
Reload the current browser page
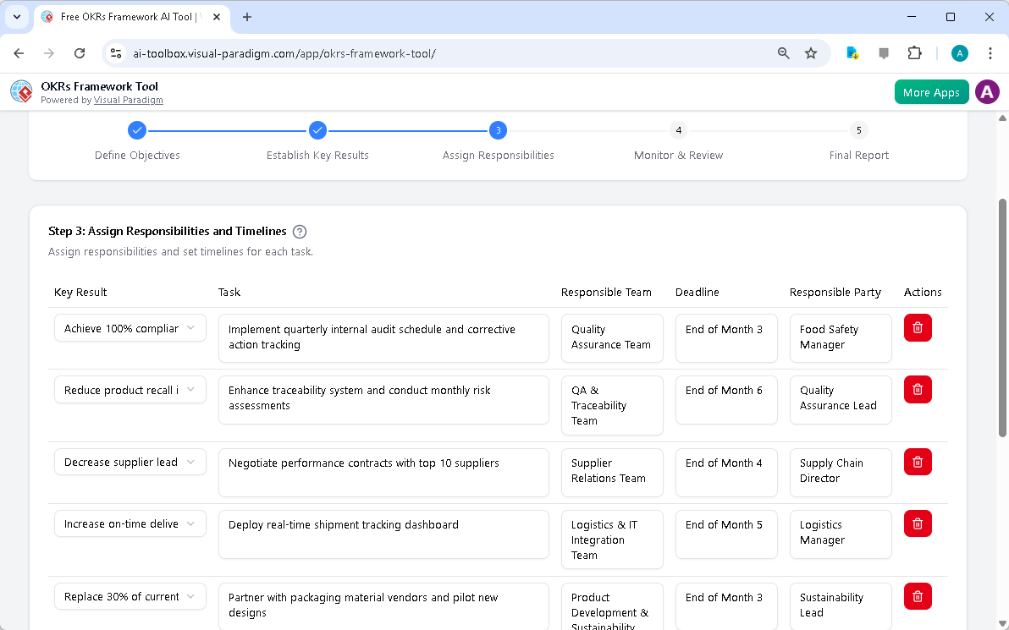coord(80,53)
